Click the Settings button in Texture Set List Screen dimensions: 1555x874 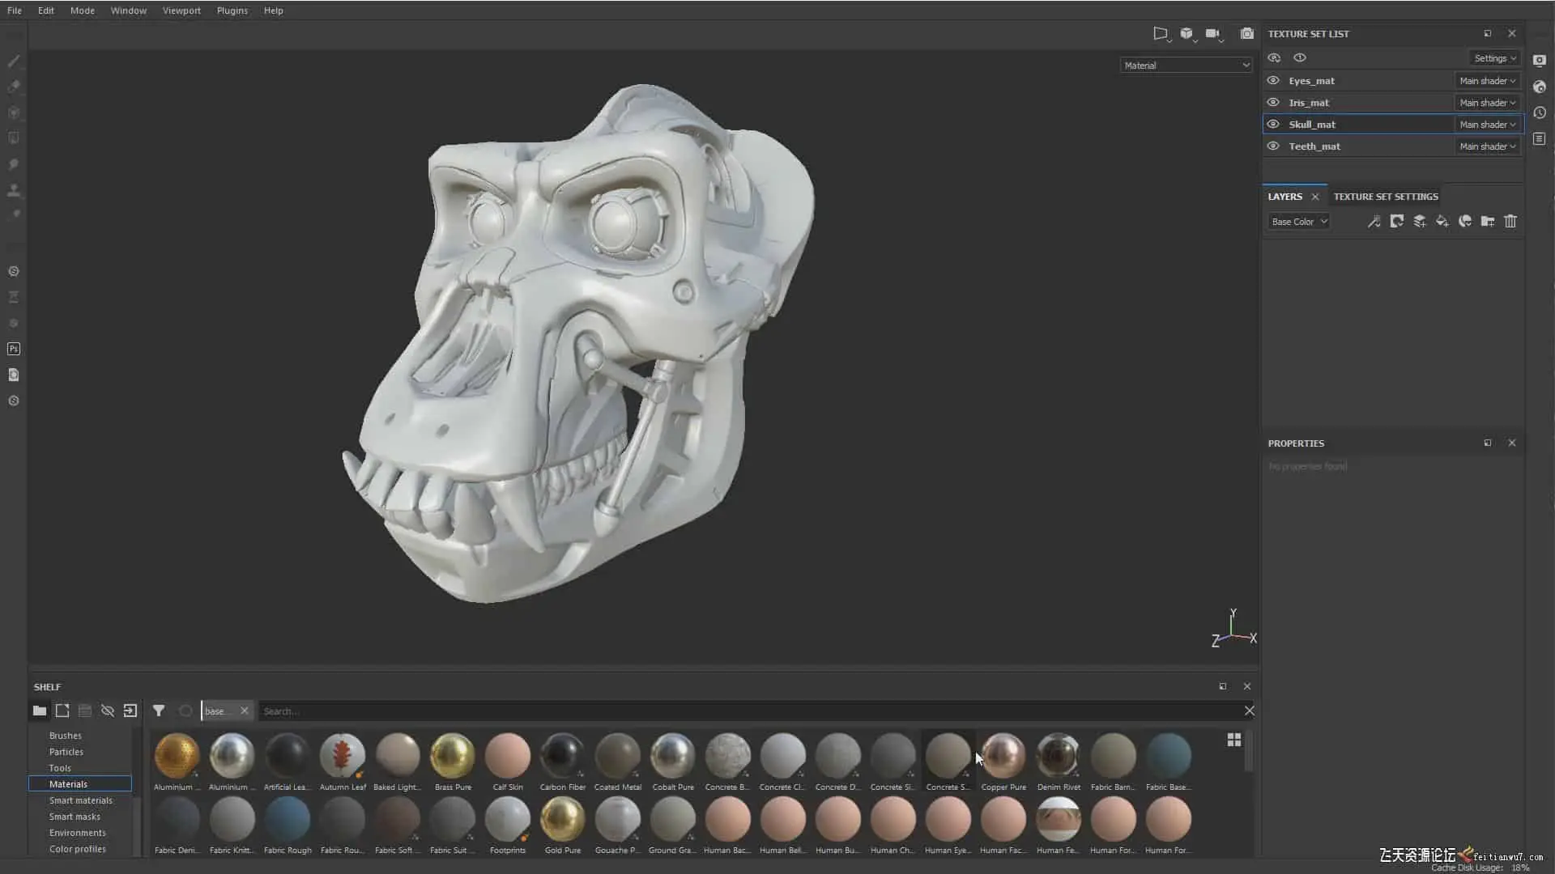coord(1494,58)
